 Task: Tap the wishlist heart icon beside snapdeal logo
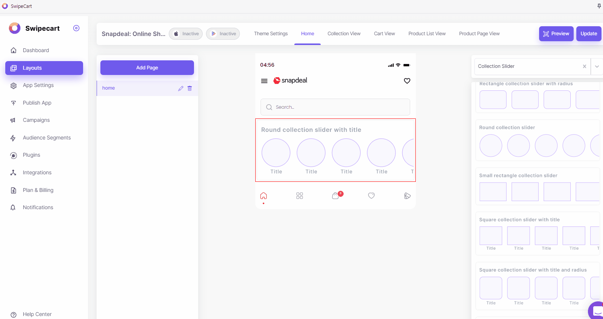click(x=407, y=81)
